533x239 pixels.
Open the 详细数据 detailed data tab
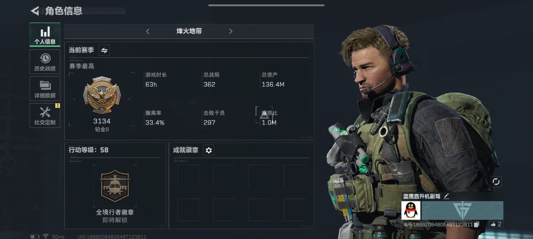pos(45,89)
